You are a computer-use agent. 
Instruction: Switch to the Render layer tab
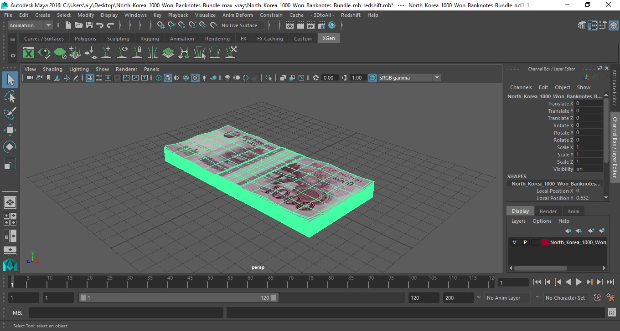(548, 211)
